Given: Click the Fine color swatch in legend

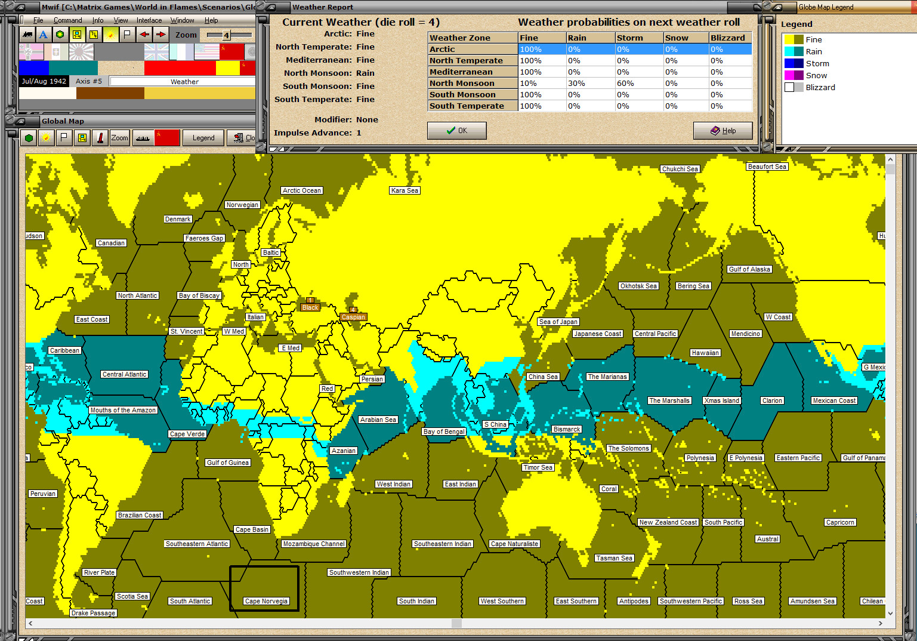Looking at the screenshot, I should (794, 39).
